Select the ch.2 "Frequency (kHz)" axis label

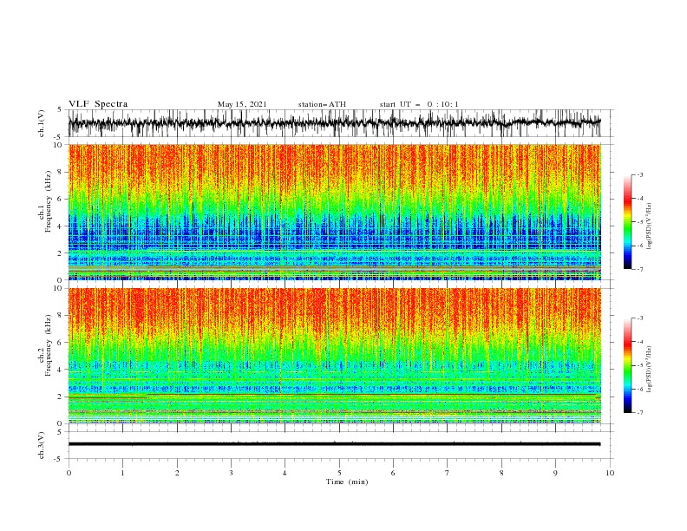[x=49, y=344]
